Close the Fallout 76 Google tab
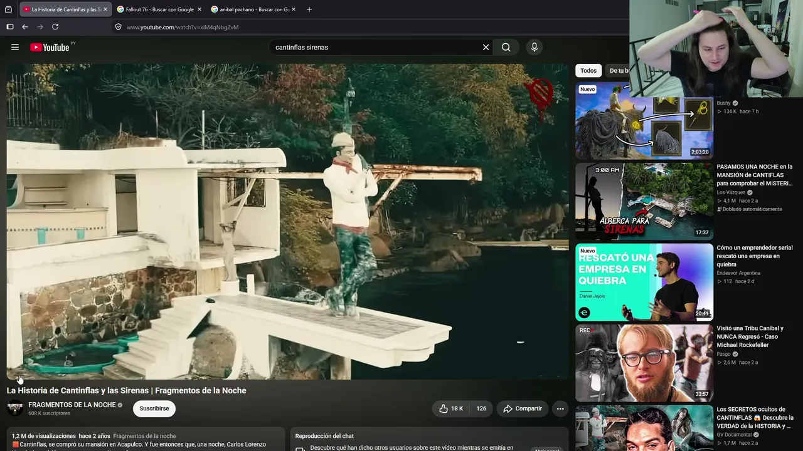This screenshot has height=451, width=803. coord(199,9)
